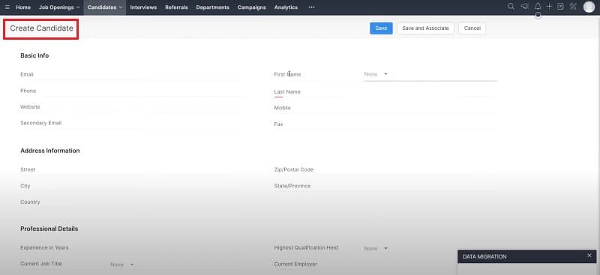Open the setup tools icon

point(573,7)
